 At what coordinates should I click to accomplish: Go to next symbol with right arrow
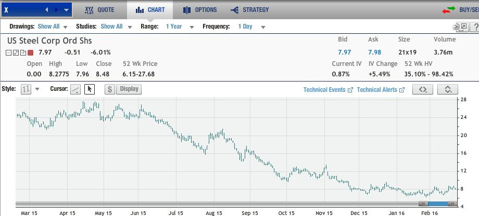[56, 10]
